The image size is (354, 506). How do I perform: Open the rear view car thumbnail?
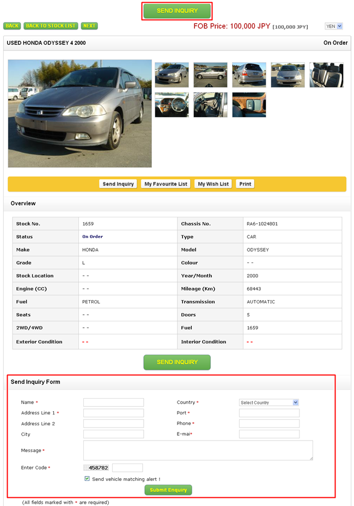249,75
